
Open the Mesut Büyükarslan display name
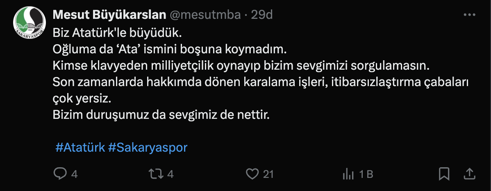pos(109,15)
